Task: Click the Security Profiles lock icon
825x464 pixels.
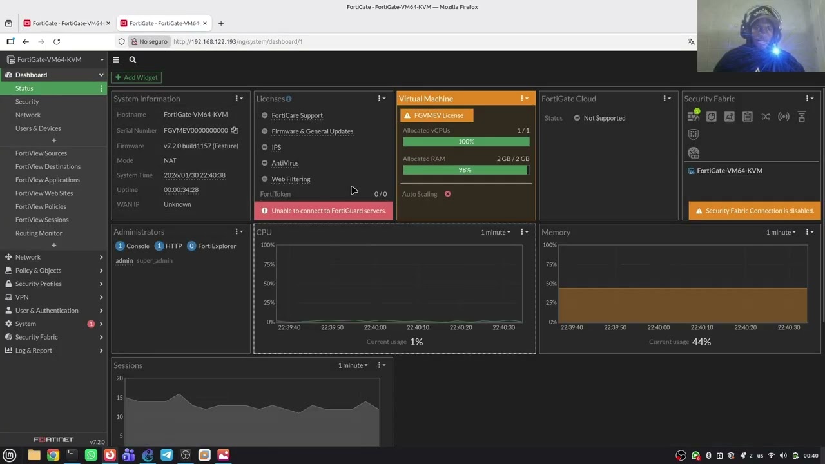Action: (x=8, y=284)
